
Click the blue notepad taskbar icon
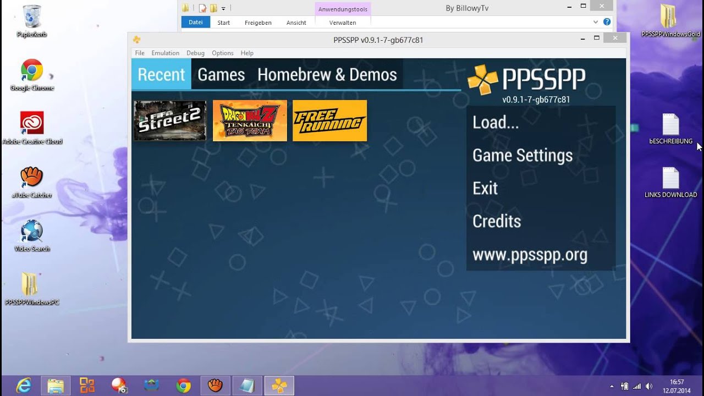tap(247, 386)
